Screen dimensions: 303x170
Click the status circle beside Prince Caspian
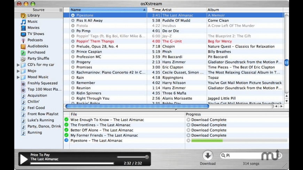73,52
